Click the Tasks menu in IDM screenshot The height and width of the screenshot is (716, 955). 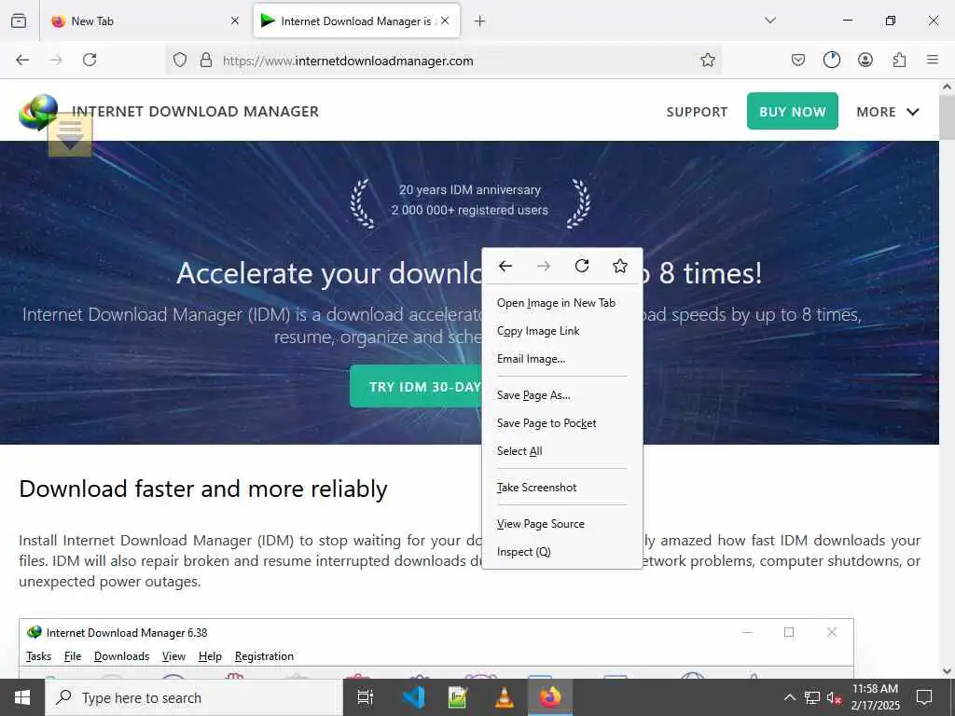pos(38,656)
